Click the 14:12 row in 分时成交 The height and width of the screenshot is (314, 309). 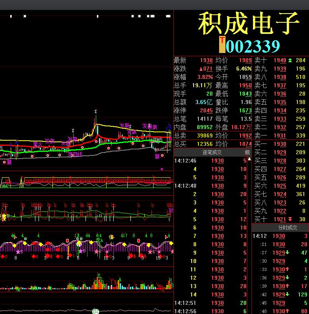pyautogui.click(x=280, y=236)
